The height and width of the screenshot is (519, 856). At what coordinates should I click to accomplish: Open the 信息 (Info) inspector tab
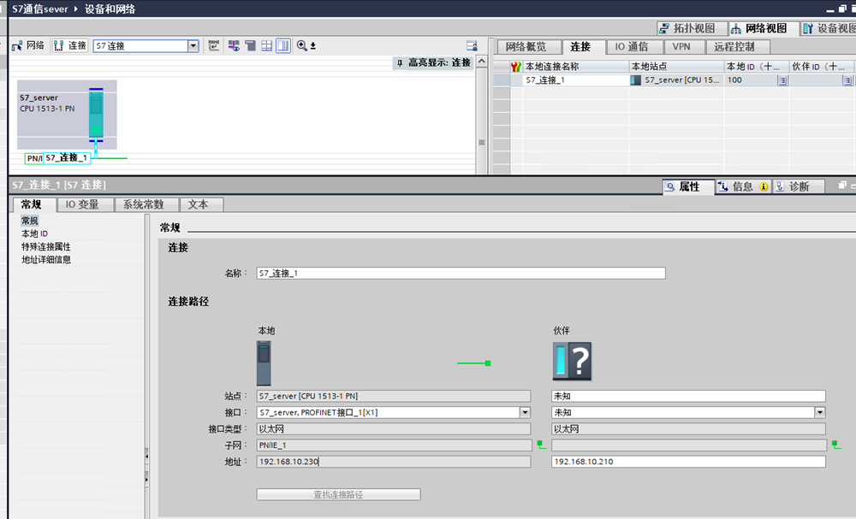coord(742,186)
